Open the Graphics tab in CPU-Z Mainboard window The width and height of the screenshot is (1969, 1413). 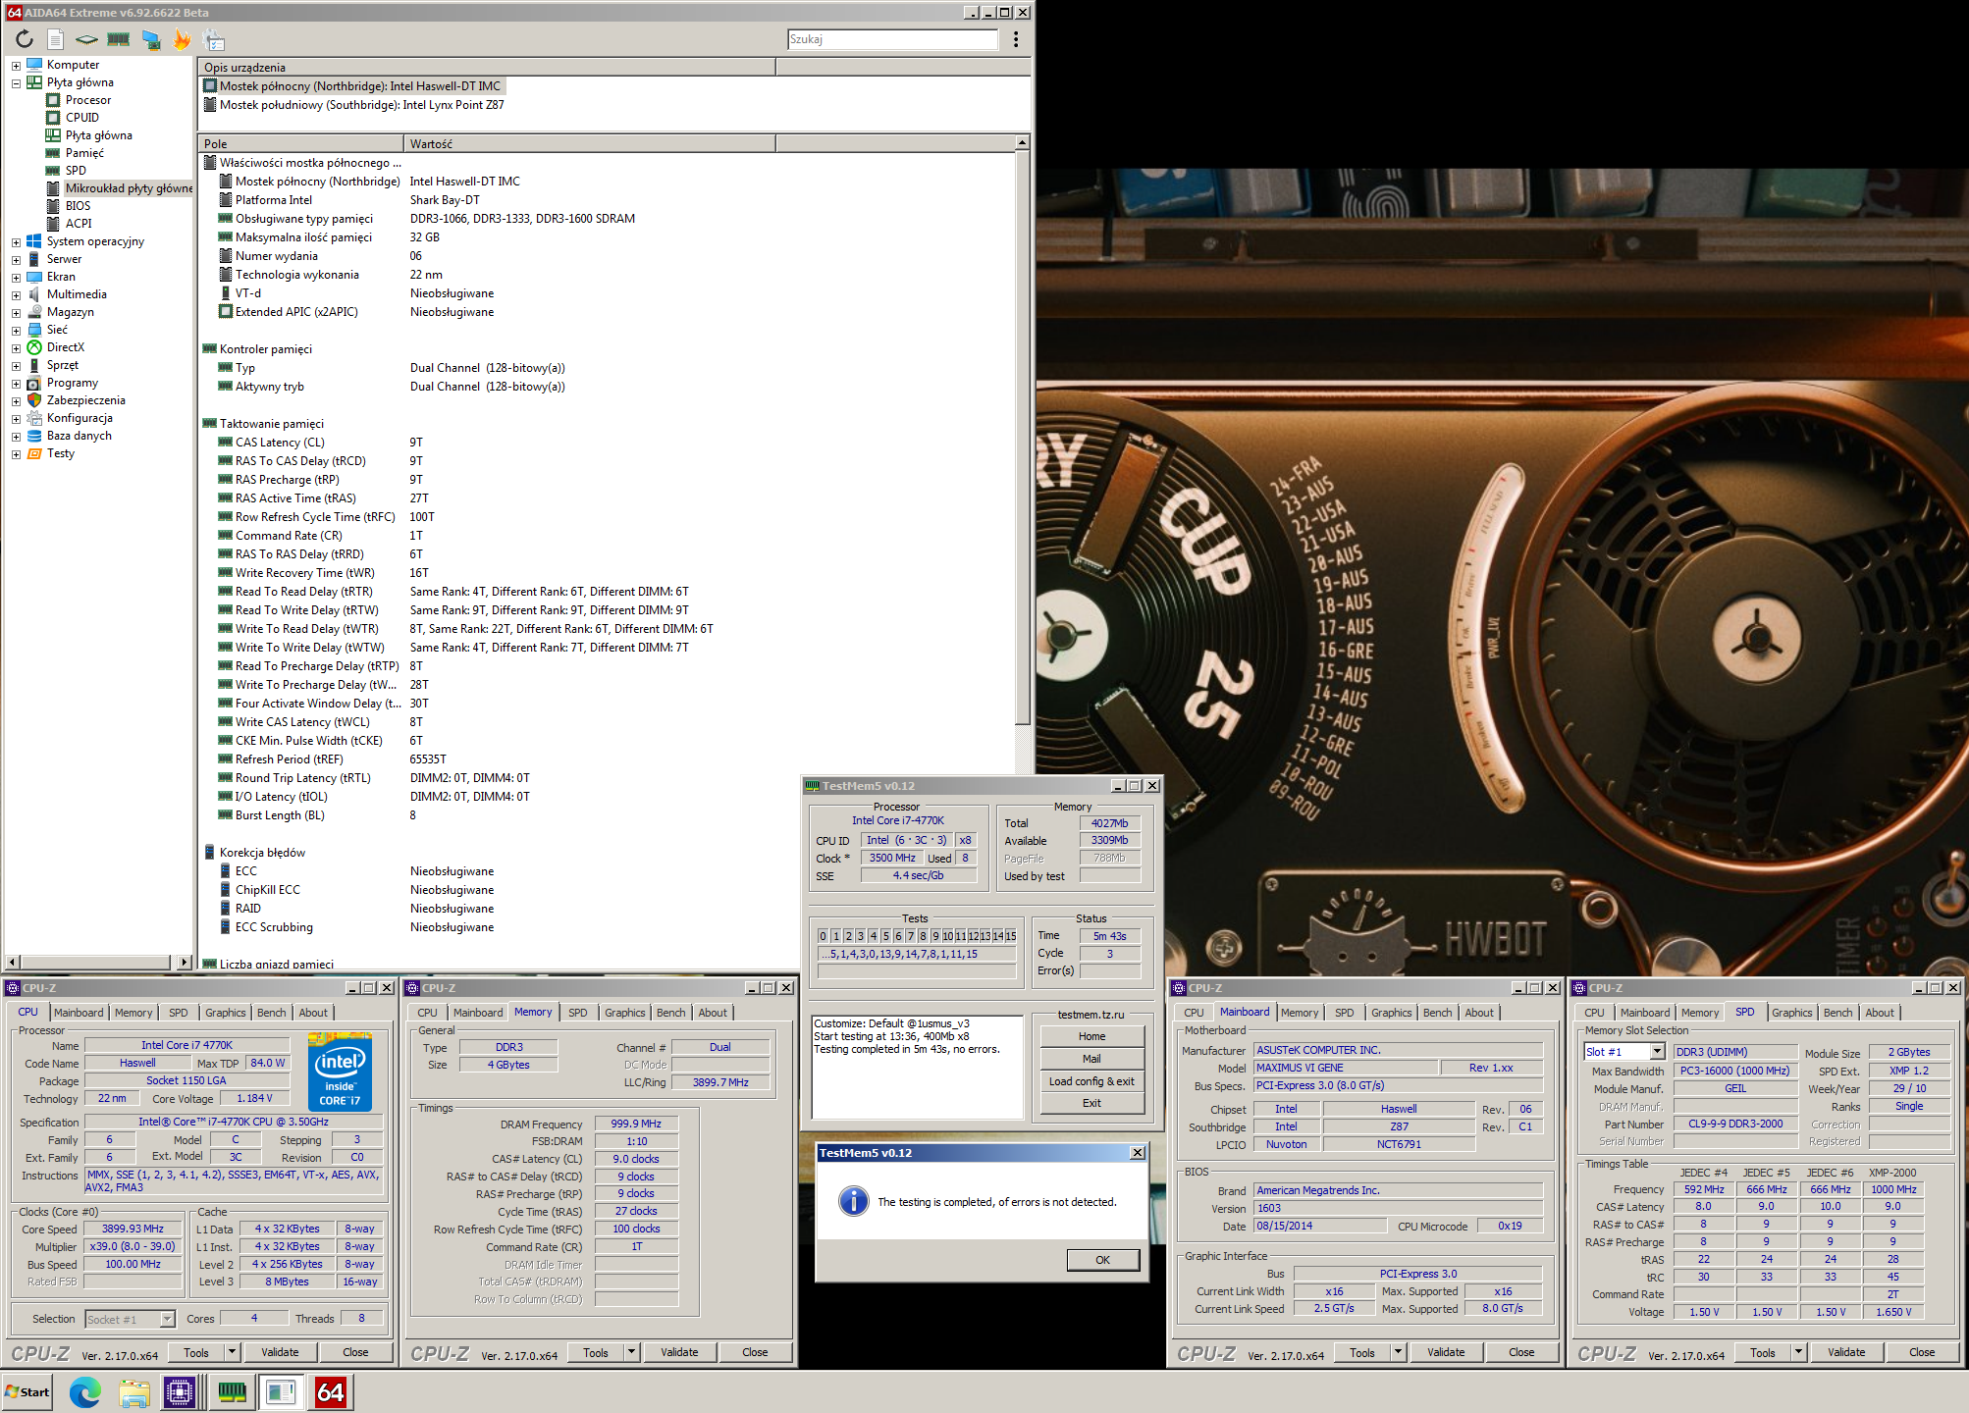pyautogui.click(x=1391, y=1013)
